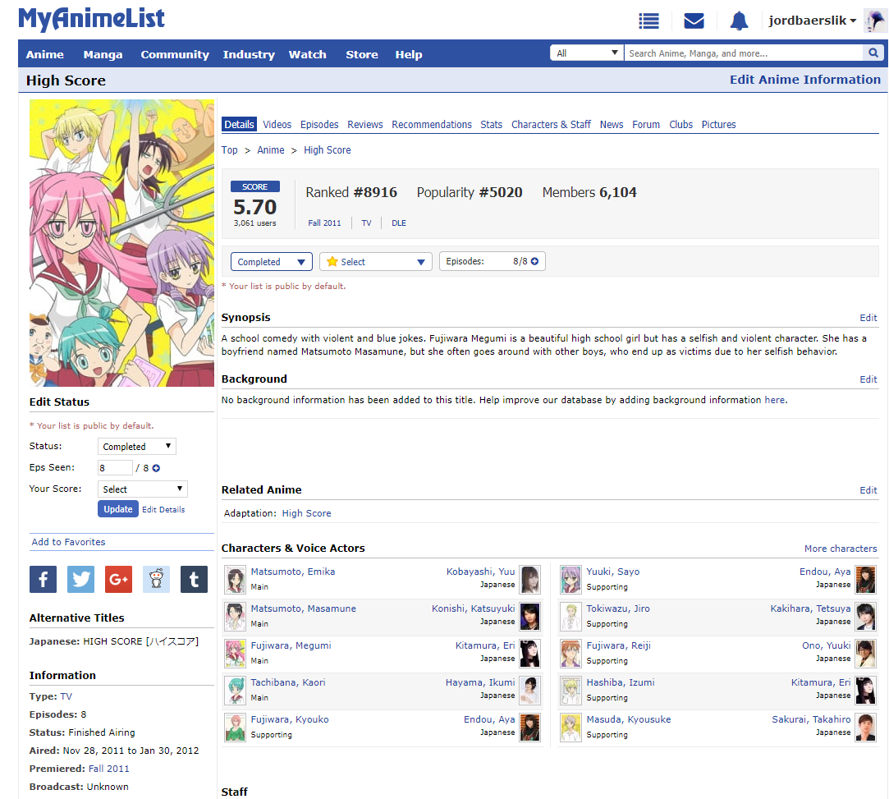Open the messages envelope icon
The width and height of the screenshot is (889, 799).
point(694,21)
